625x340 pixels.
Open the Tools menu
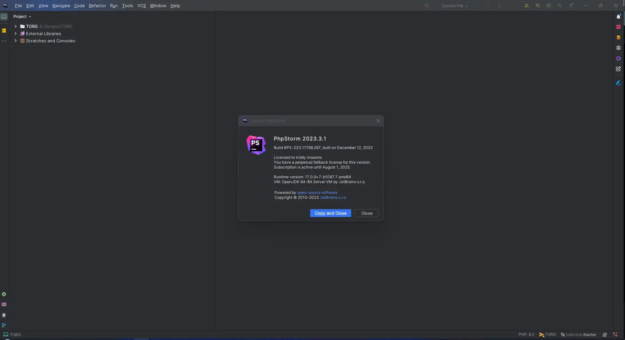tap(128, 6)
